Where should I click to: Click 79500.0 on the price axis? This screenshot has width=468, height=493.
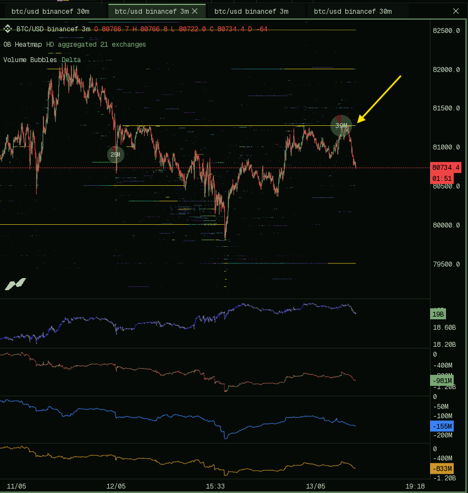point(447,264)
